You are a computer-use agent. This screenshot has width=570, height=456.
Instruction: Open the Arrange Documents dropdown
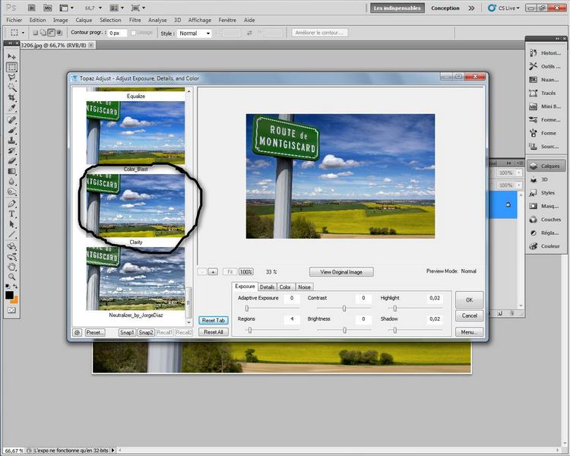[117, 8]
